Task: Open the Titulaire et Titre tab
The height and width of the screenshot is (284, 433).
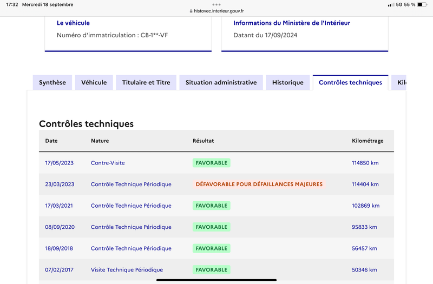Action: coord(146,83)
